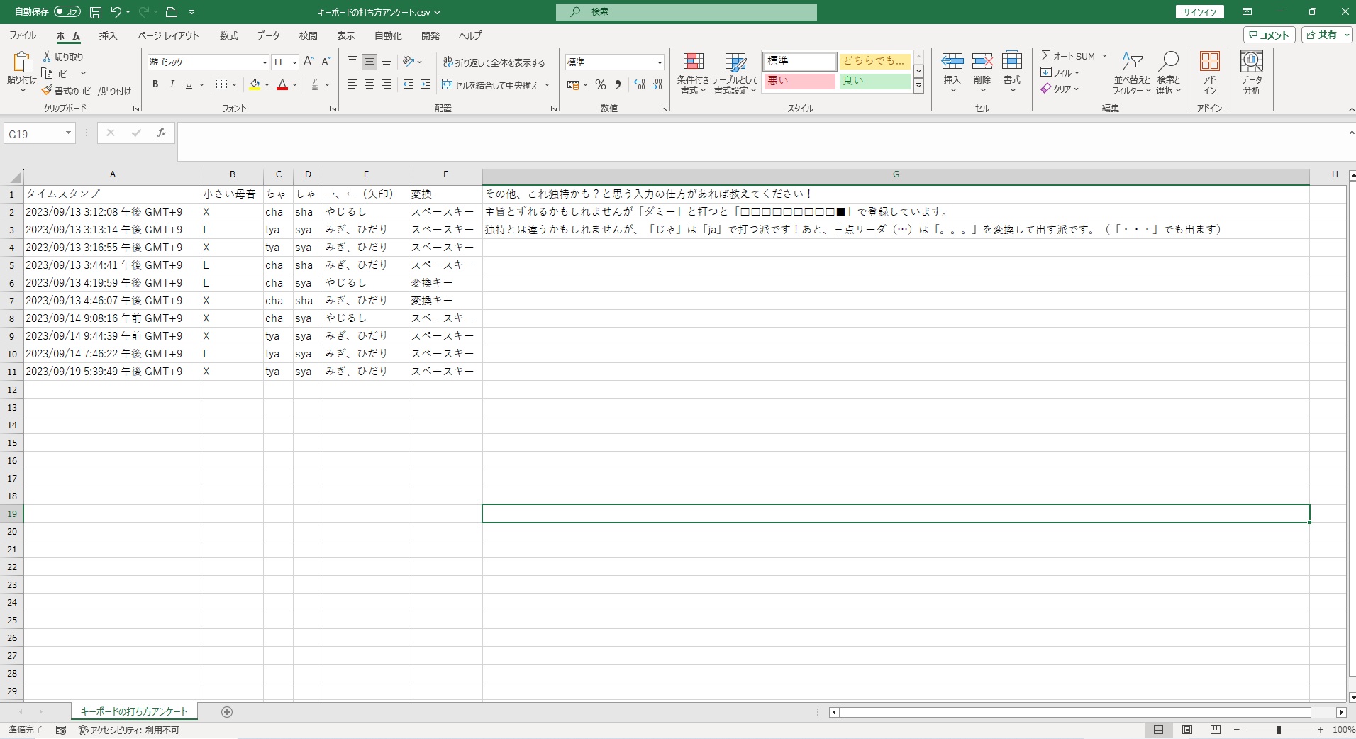
Task: Click AutoSum (オート SUM)
Action: pyautogui.click(x=1068, y=56)
